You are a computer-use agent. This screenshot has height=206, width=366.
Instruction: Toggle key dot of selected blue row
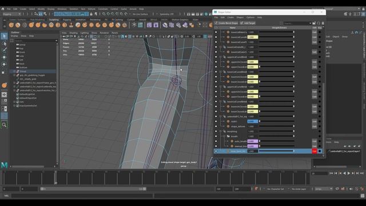(320, 151)
